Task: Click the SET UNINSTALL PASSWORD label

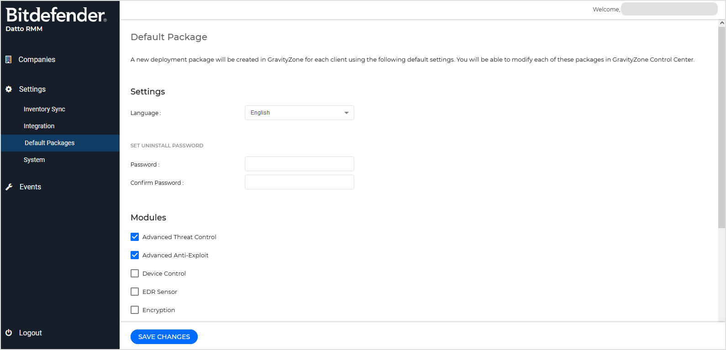Action: click(x=167, y=146)
